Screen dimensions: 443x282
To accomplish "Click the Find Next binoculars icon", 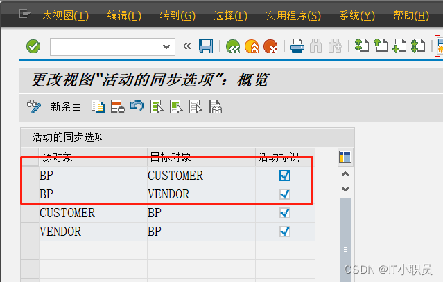I will [335, 46].
